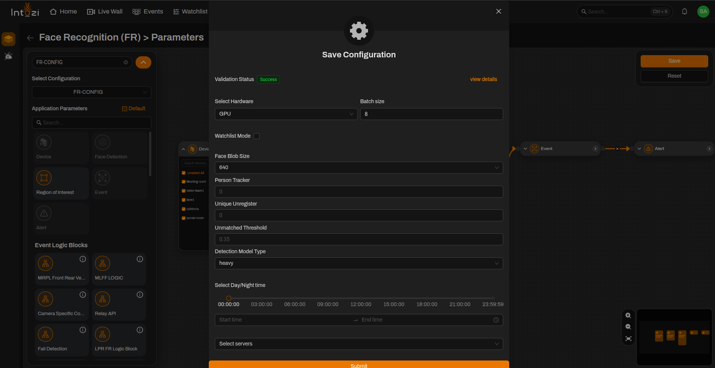Click the back arrow beside Face Recognition
The height and width of the screenshot is (368, 715).
[x=30, y=38]
